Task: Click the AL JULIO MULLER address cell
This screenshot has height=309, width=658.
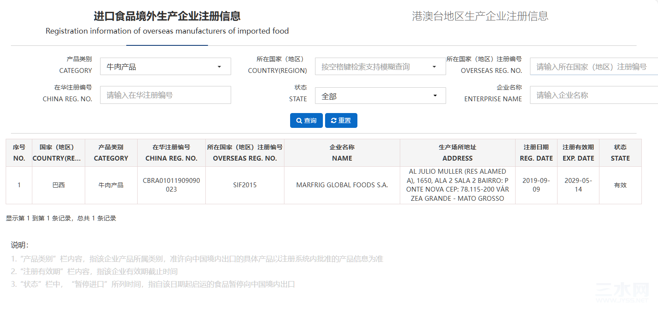Action: pos(457,185)
